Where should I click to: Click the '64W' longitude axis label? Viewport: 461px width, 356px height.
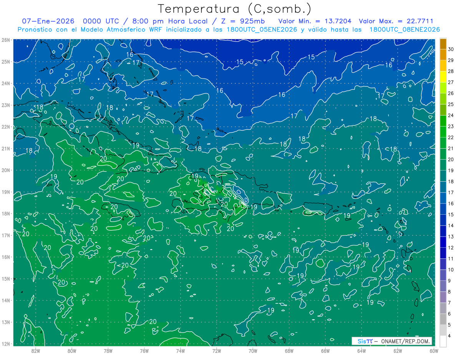(x=362, y=351)
